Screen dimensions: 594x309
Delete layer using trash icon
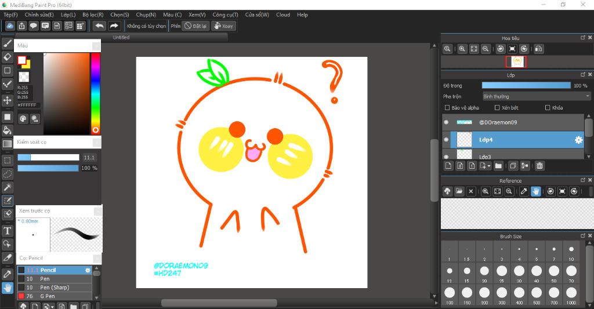coord(539,166)
